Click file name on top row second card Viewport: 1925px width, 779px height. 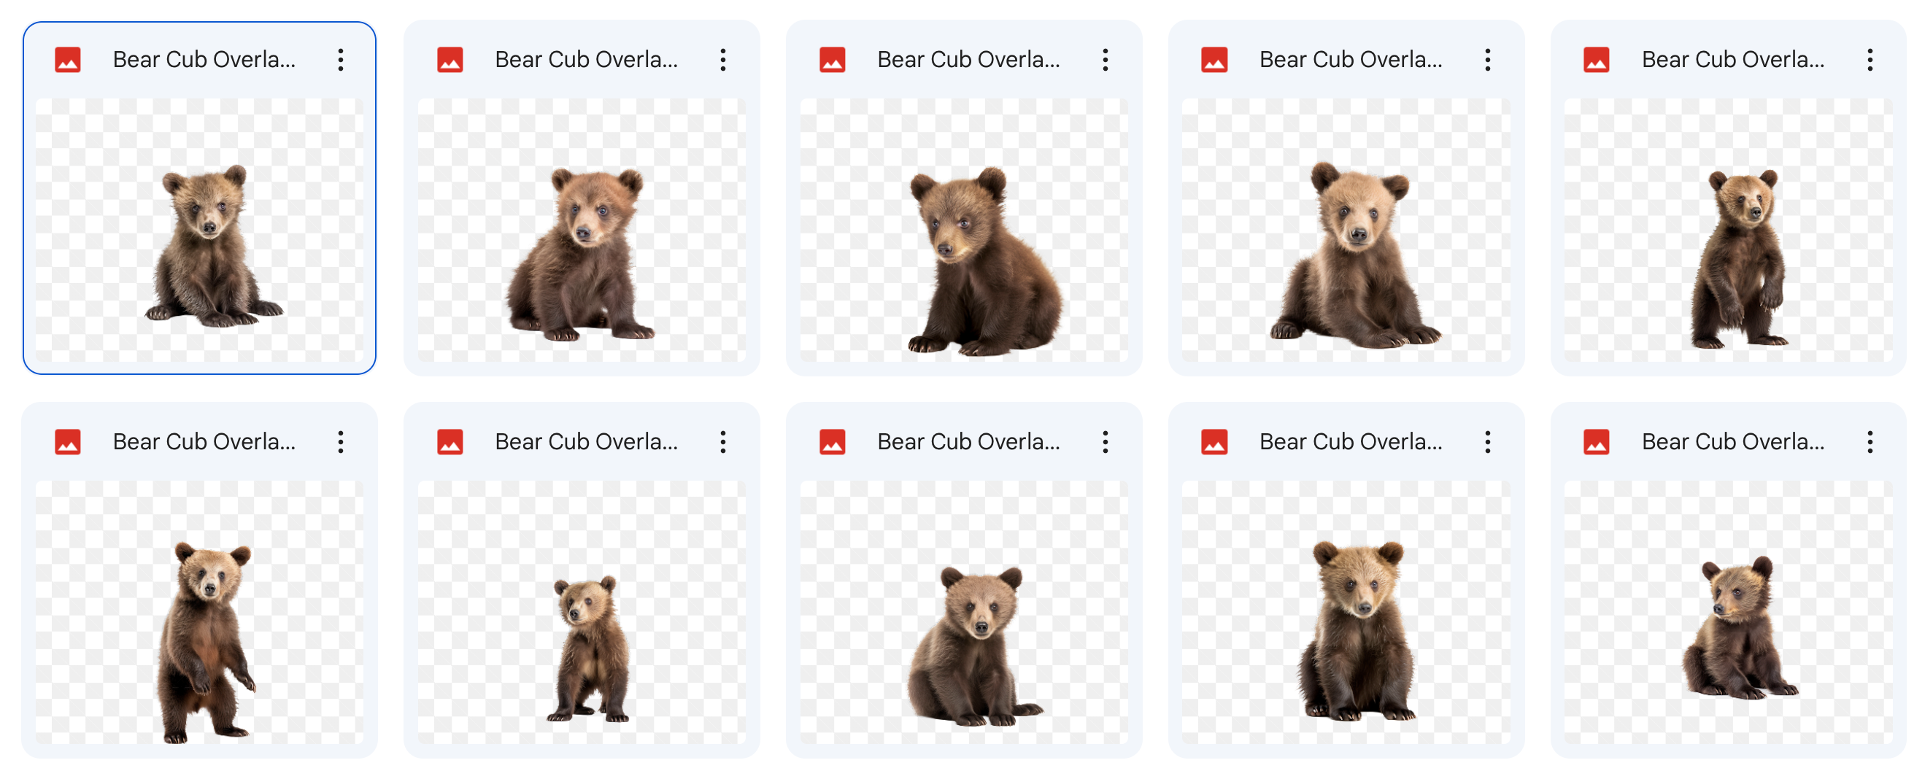[x=587, y=60]
